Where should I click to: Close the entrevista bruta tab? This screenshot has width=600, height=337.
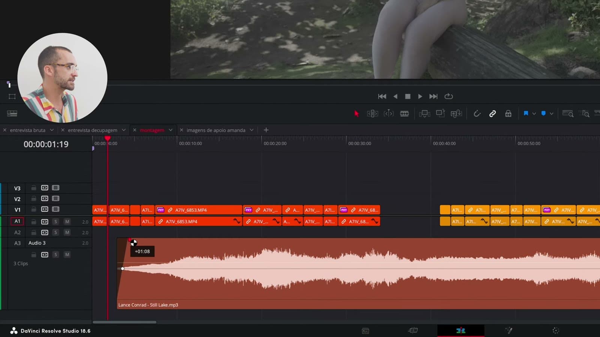click(5, 130)
